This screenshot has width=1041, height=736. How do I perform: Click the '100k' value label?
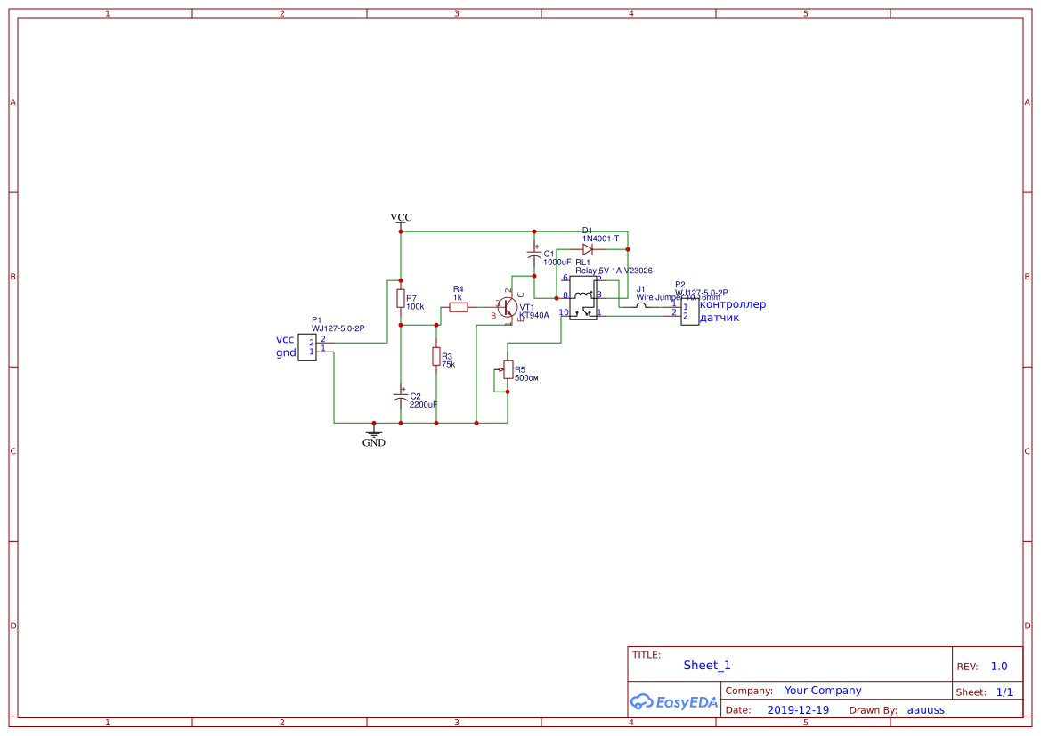pos(415,307)
